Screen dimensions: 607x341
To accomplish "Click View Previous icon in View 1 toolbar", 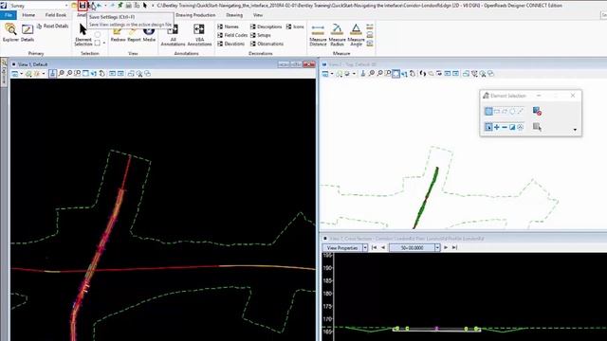I will [x=112, y=74].
